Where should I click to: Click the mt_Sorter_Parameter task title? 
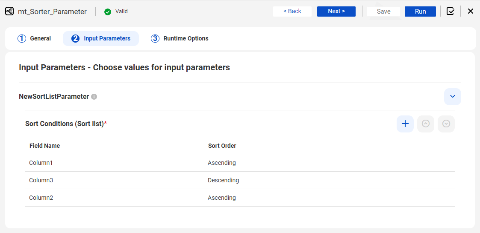pos(52,12)
